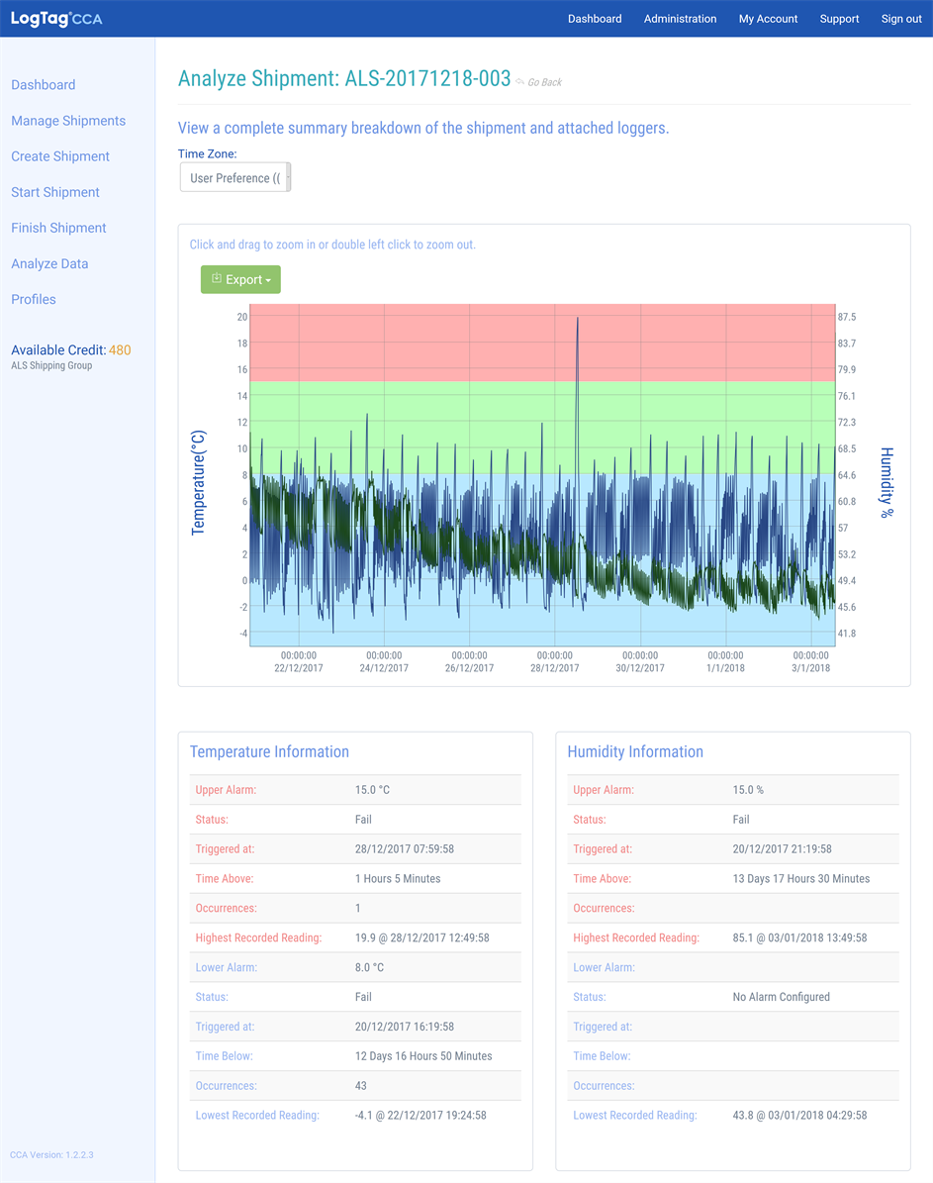Select Finish Shipment in the sidebar
The image size is (933, 1183).
click(x=58, y=228)
